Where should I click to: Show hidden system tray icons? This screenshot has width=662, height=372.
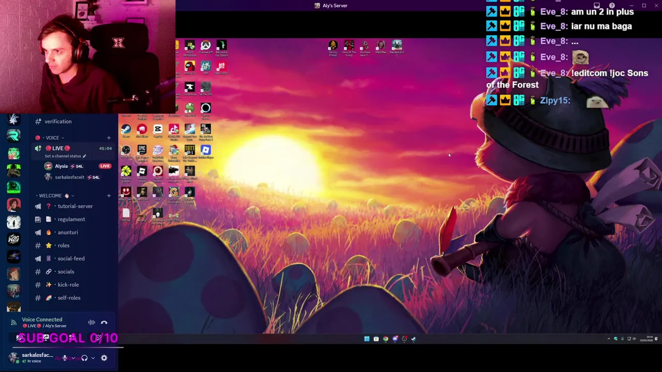click(x=609, y=339)
